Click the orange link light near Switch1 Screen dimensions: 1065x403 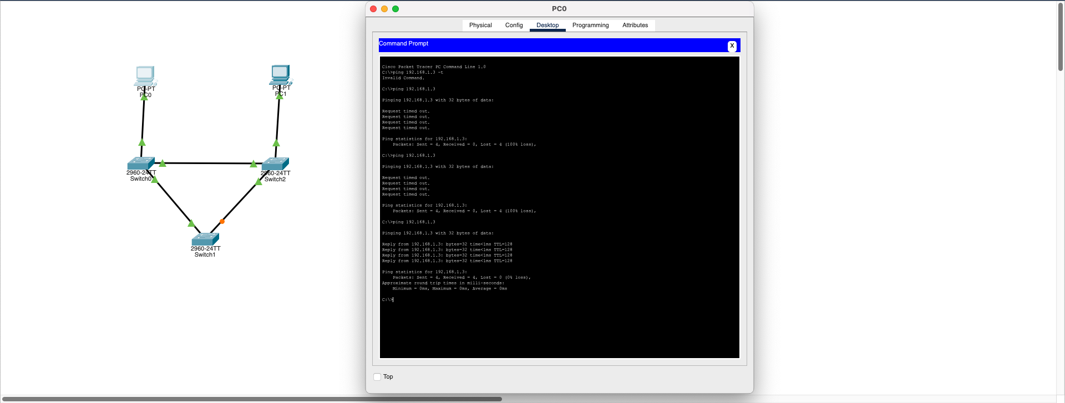tap(222, 222)
